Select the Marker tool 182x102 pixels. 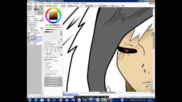46,50
